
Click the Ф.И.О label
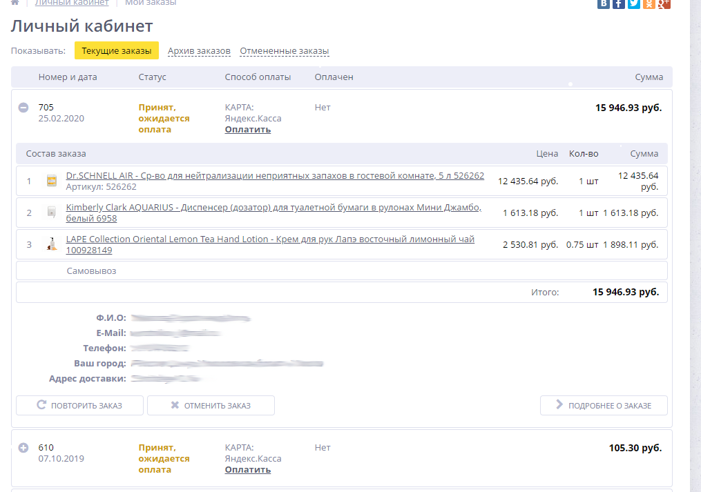pyautogui.click(x=111, y=317)
